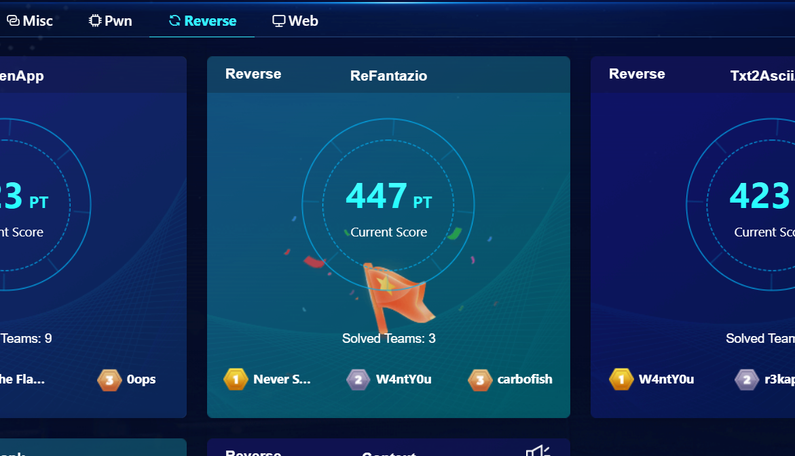Open the Pwn category tab
The image size is (795, 456).
pos(110,21)
